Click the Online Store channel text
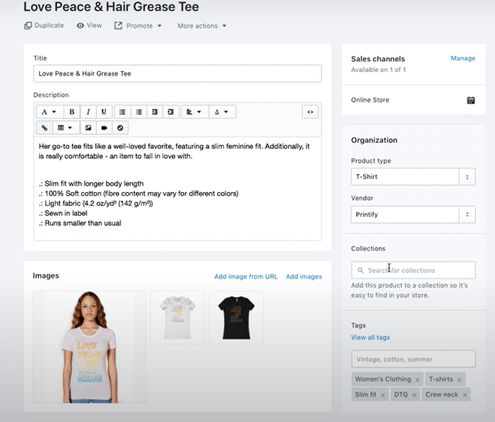This screenshot has width=495, height=422. (x=370, y=100)
